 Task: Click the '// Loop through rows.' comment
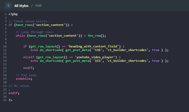[x=35, y=32]
